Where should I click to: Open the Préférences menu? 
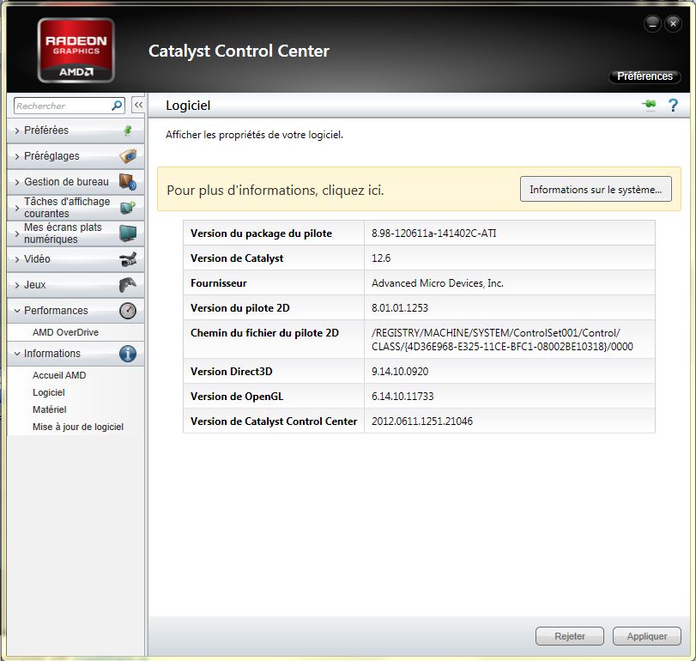coord(645,76)
